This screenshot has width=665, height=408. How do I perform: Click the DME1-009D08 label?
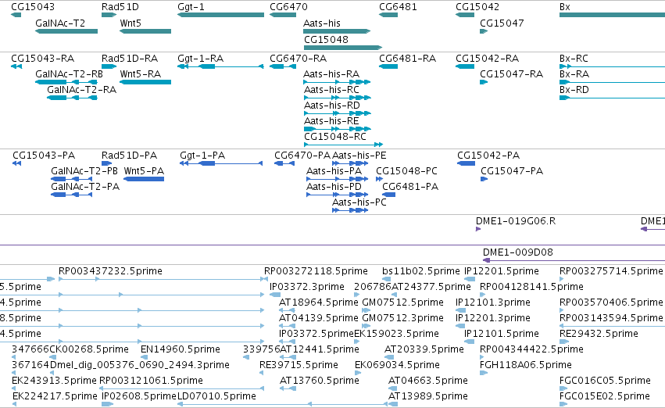tap(518, 252)
